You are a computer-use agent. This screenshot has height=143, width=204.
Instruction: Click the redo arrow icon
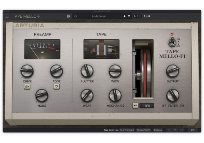click(182, 130)
